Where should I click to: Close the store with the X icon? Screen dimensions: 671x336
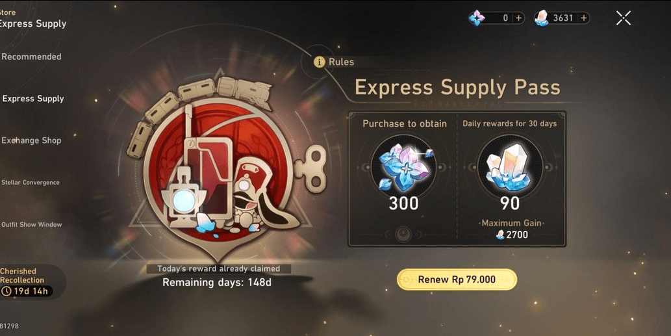[624, 18]
